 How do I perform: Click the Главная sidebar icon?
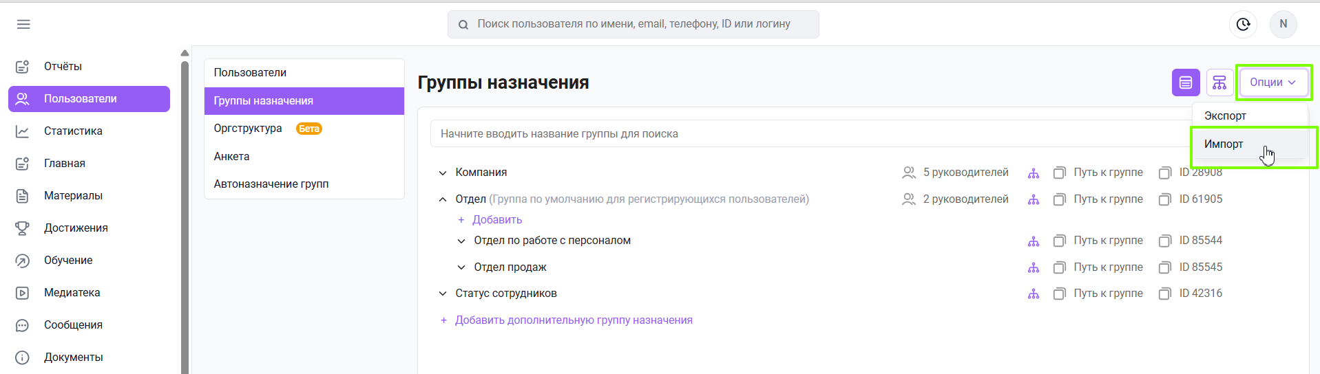(23, 164)
